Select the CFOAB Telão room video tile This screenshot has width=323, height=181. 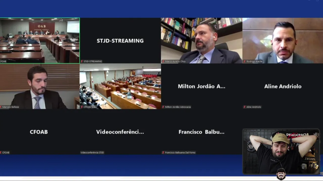(x=120, y=86)
